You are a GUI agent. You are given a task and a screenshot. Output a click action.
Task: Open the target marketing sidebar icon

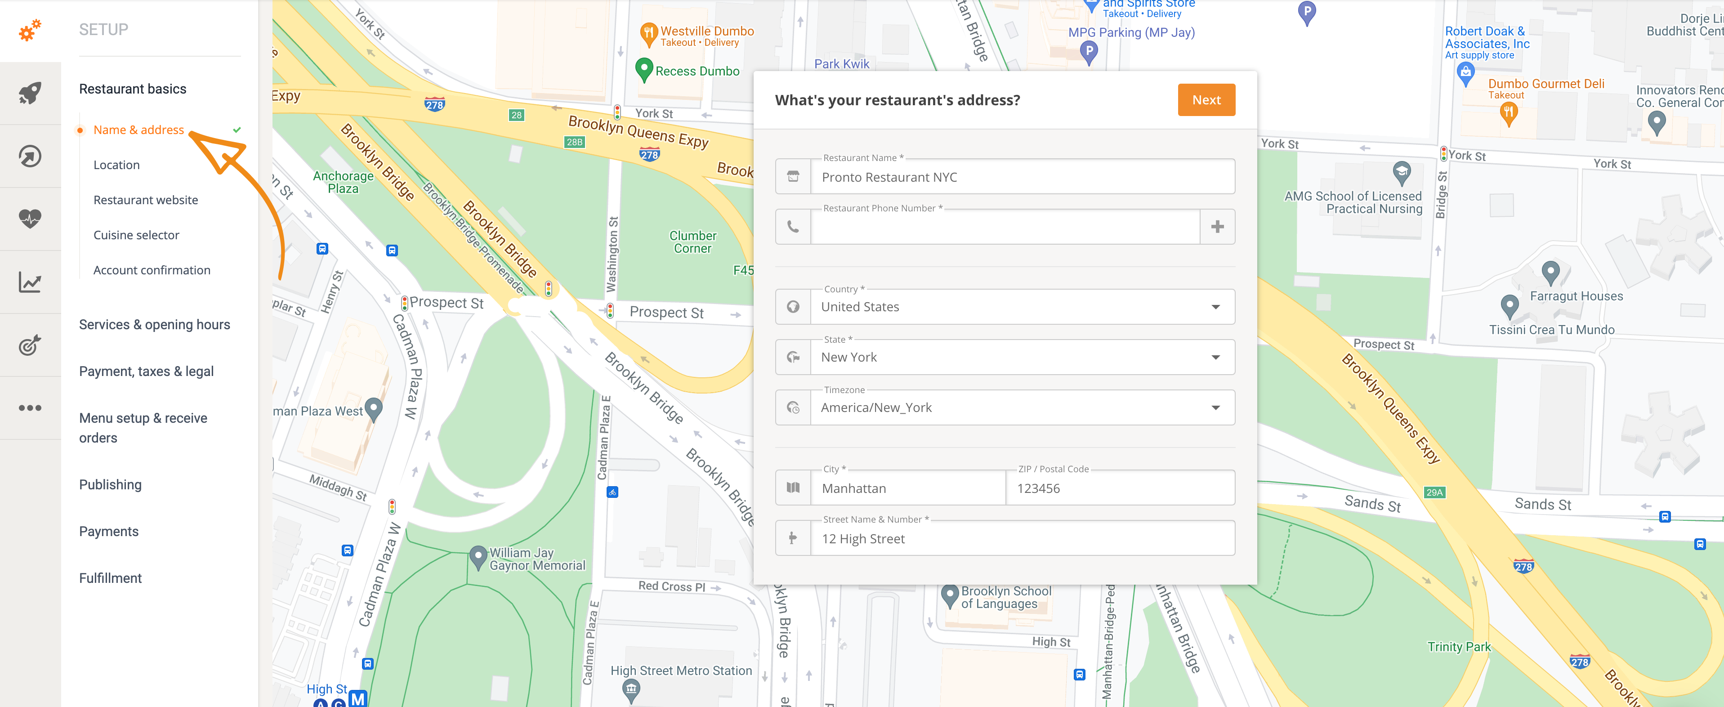point(30,345)
